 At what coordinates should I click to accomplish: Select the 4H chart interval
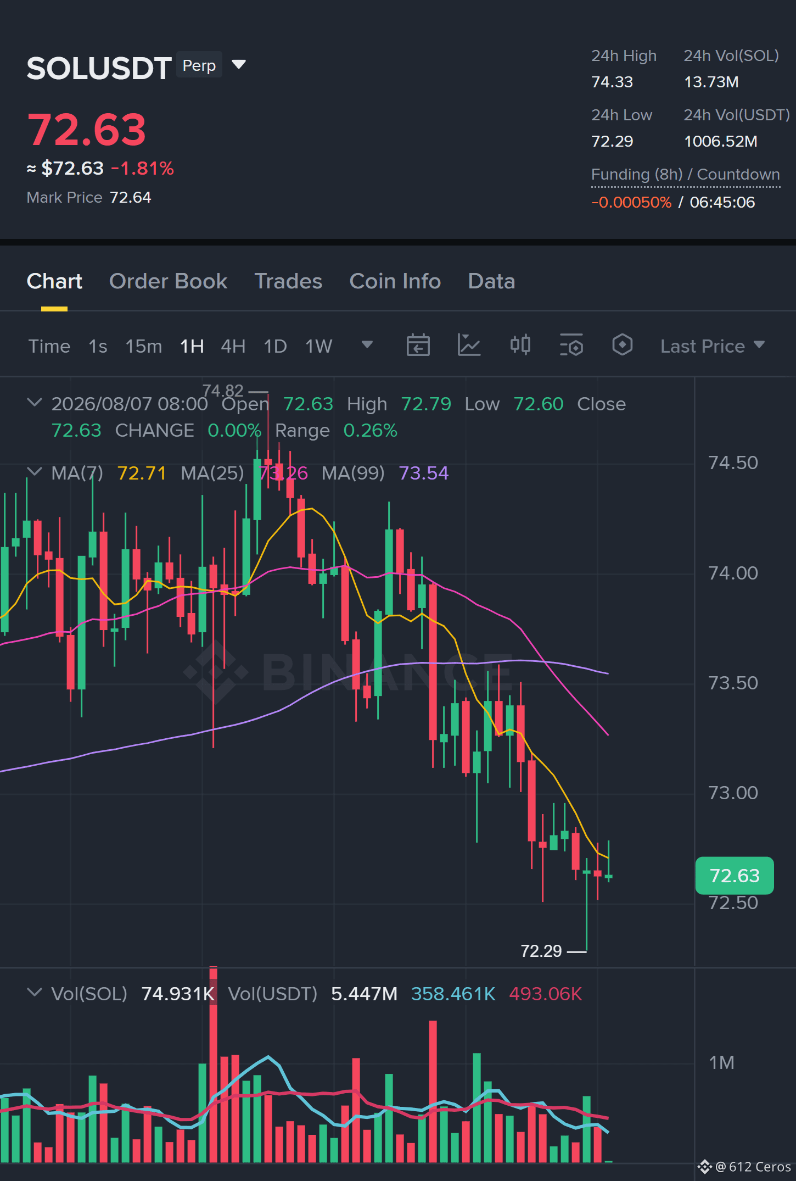pos(233,346)
